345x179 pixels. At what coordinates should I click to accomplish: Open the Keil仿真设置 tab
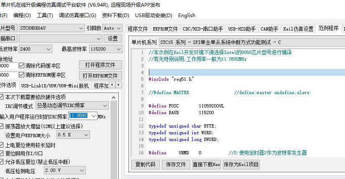[298, 29]
